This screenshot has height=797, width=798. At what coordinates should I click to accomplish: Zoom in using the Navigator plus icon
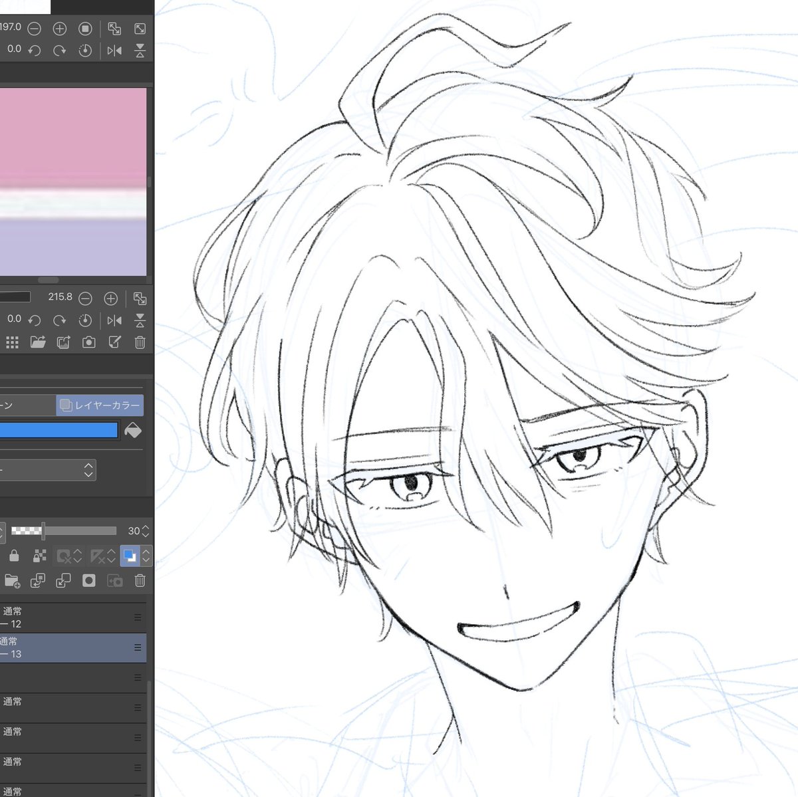point(59,29)
